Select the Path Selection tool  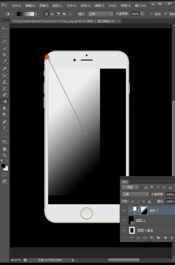tap(4, 135)
